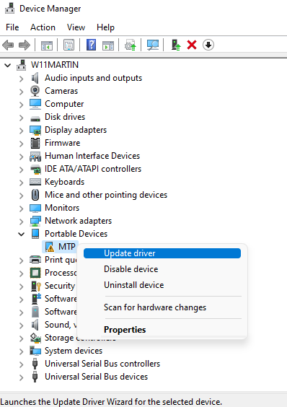Viewport: 287px width, 407px height.
Task: Click Show/Hide console tree toolbar icon
Action: 47,45
